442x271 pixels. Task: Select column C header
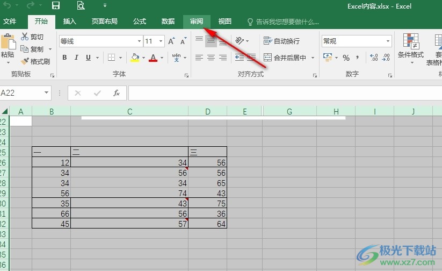pyautogui.click(x=129, y=111)
